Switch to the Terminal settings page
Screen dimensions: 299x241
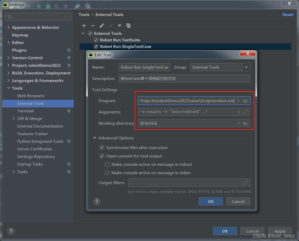pos(25,111)
